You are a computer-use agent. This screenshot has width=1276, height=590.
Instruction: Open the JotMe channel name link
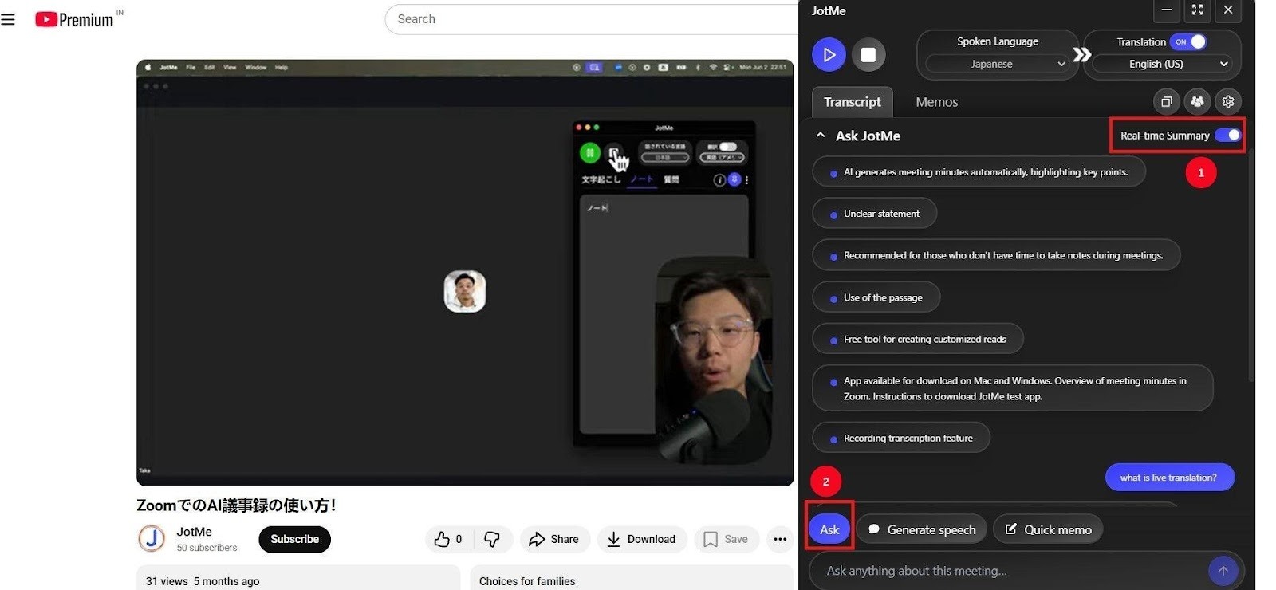click(x=194, y=532)
